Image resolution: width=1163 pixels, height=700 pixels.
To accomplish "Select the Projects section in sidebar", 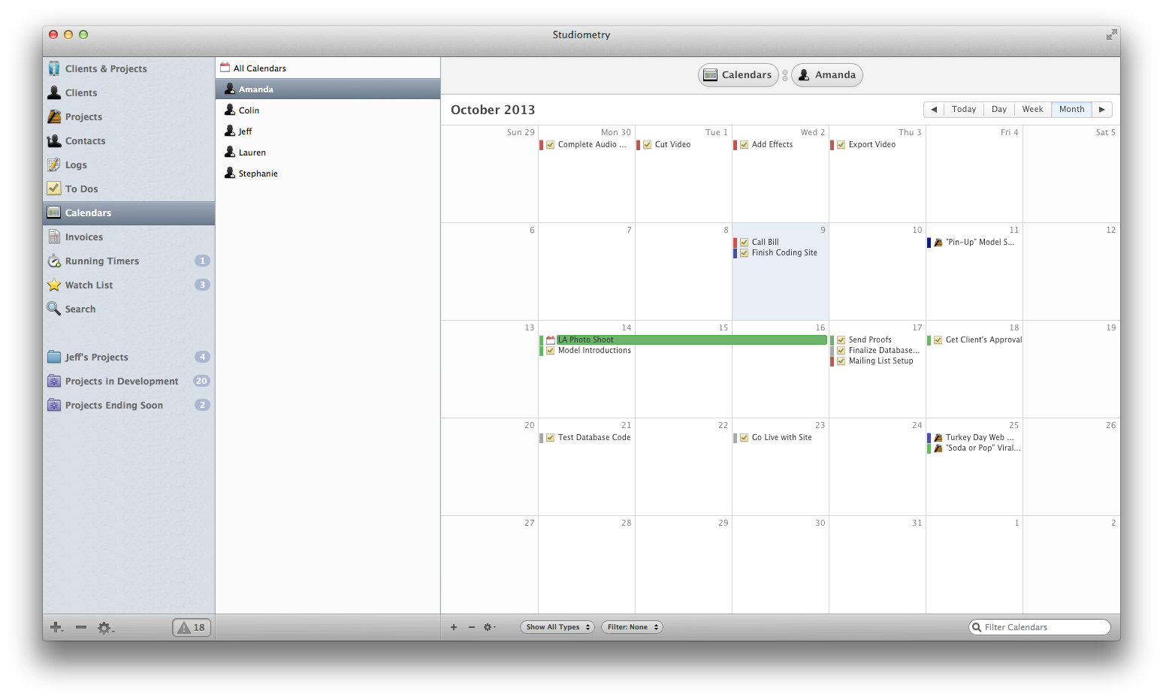I will tap(83, 116).
